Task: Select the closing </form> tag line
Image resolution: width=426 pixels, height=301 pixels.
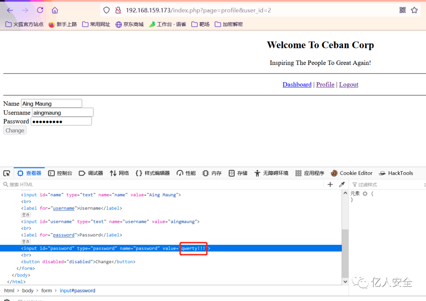Action: pos(26,268)
